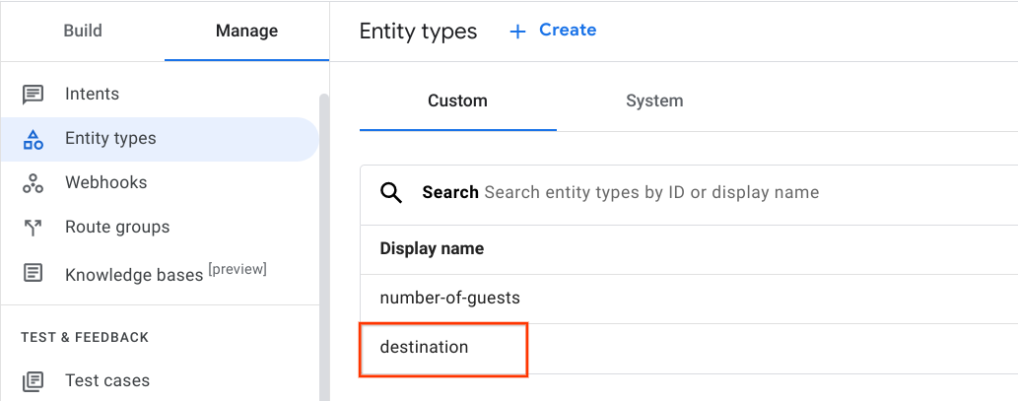
Task: Go to Webhooks in the sidebar
Action: coord(106,183)
